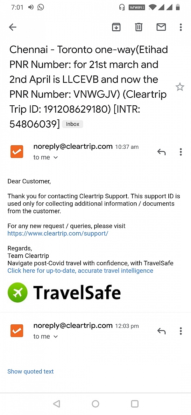
Task: Show quoted text in second message
Action: click(31, 371)
